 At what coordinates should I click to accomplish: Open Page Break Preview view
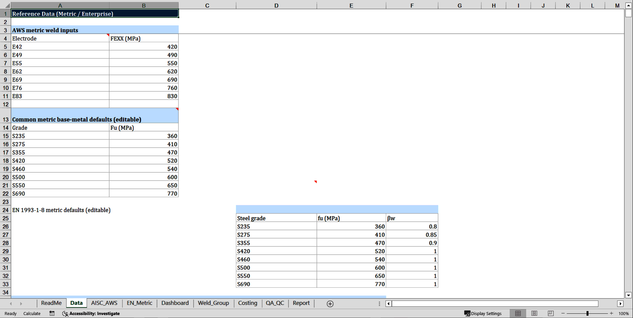[551, 313]
